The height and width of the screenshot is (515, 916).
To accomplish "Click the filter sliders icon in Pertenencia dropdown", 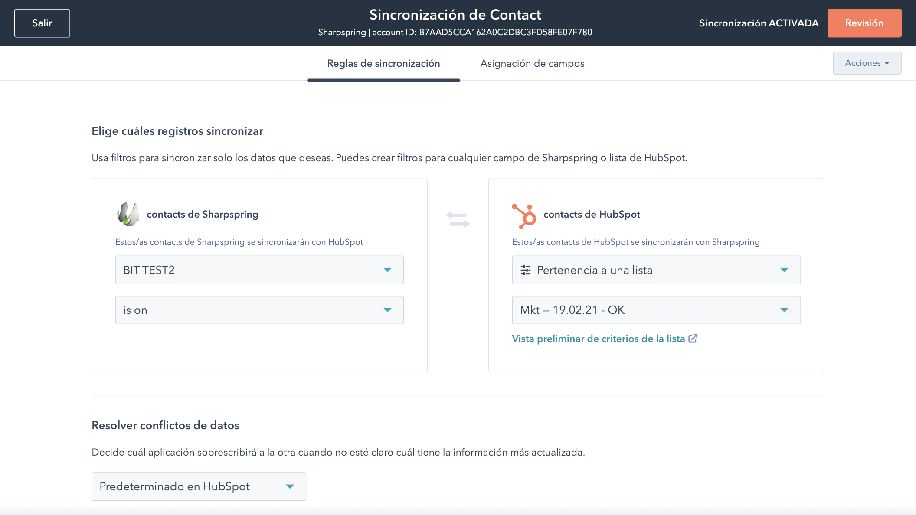I will (x=526, y=270).
